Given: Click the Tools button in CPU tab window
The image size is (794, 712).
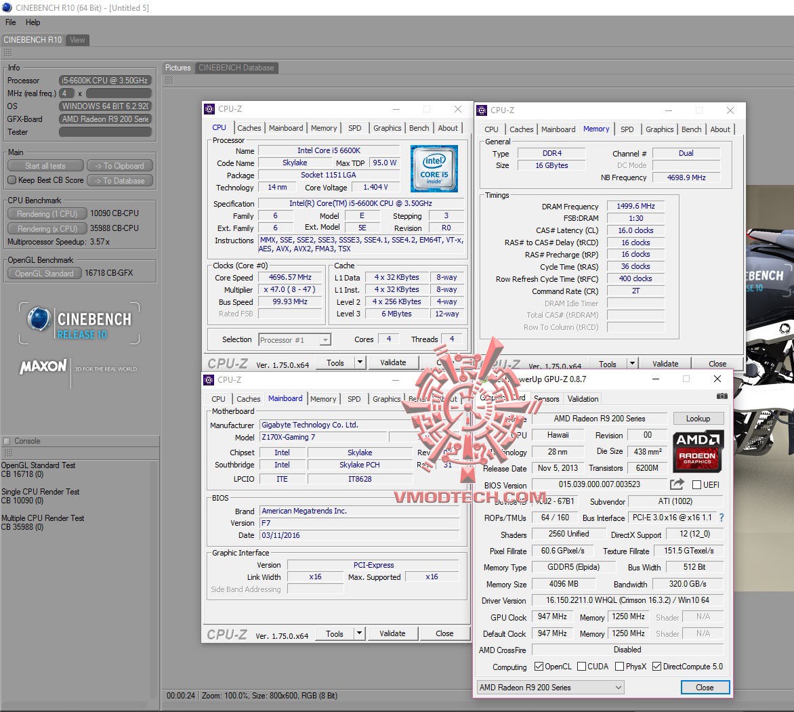Looking at the screenshot, I should pyautogui.click(x=335, y=362).
